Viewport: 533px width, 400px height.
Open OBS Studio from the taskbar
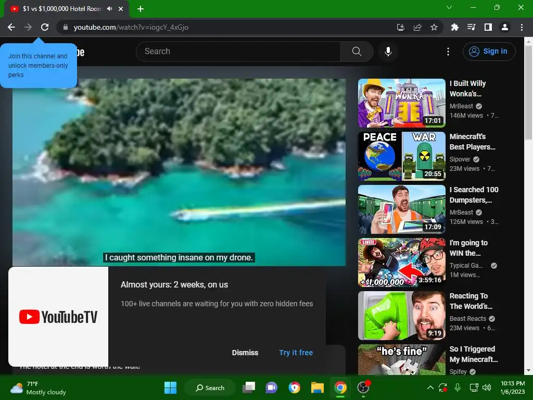pyautogui.click(x=363, y=387)
